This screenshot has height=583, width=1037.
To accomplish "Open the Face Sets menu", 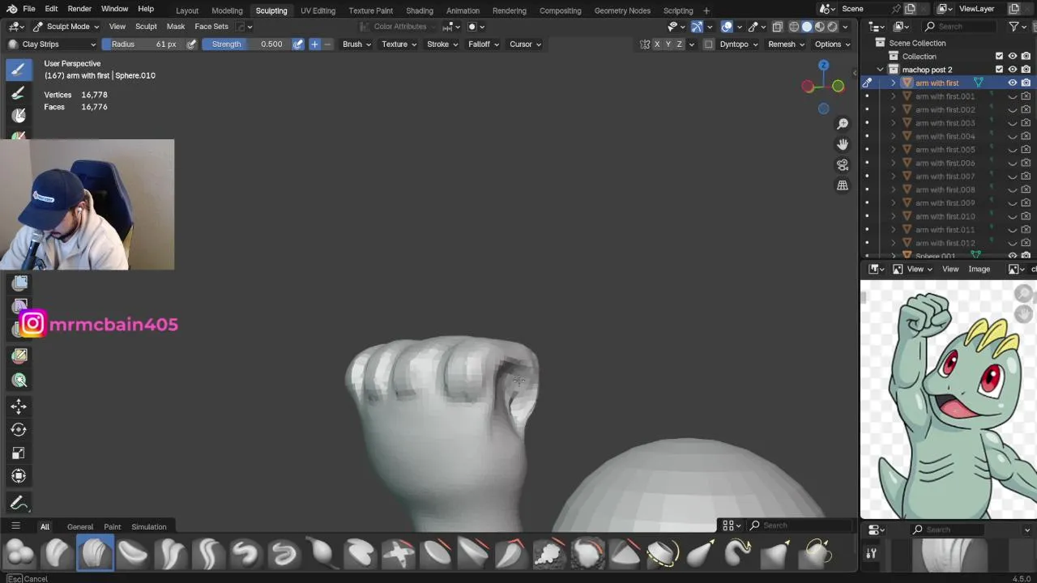I will pos(211,27).
